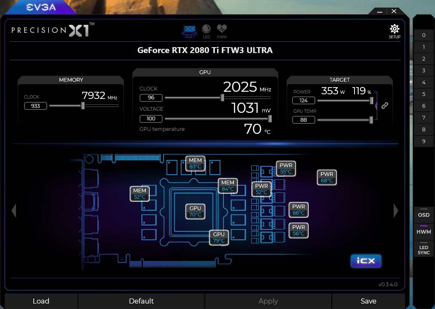Select profile slot 2
Screen dimensions: 435x309
click(424, 59)
